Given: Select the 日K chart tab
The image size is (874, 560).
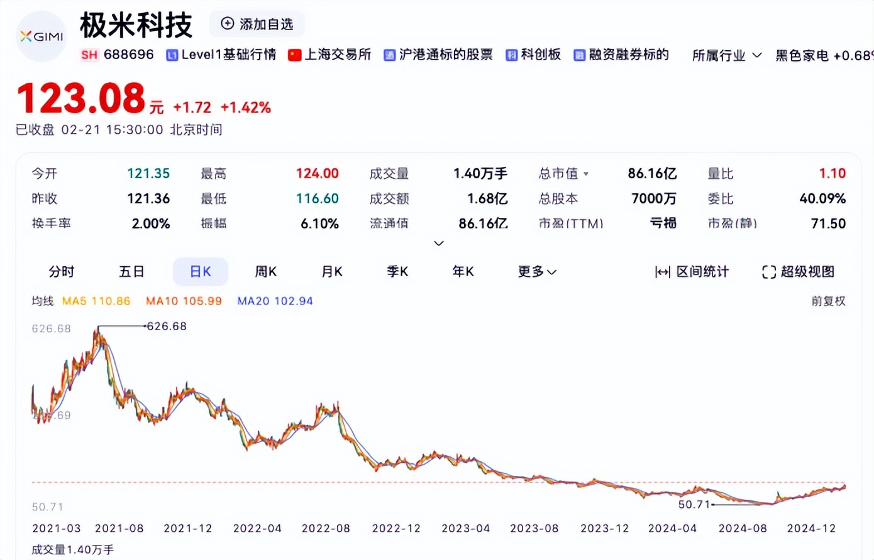Looking at the screenshot, I should pyautogui.click(x=201, y=272).
